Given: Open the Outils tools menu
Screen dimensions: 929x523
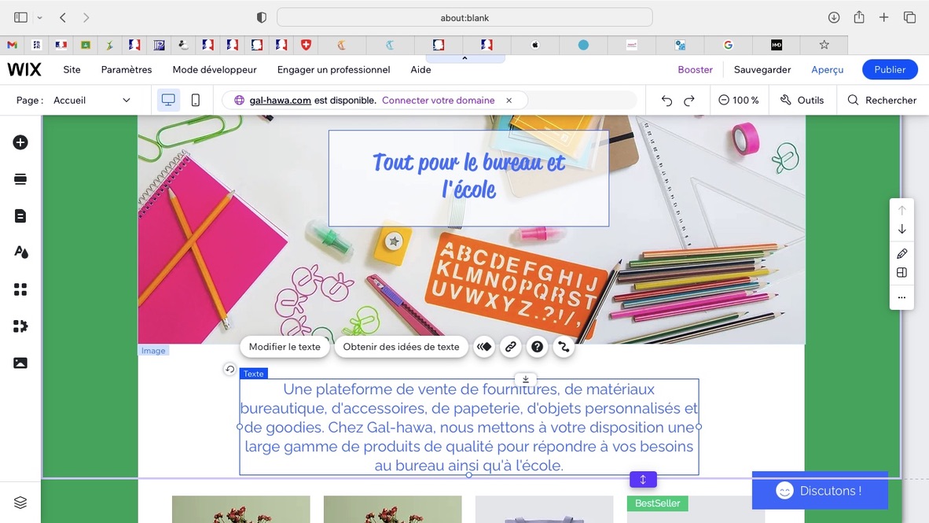Looking at the screenshot, I should click(802, 100).
